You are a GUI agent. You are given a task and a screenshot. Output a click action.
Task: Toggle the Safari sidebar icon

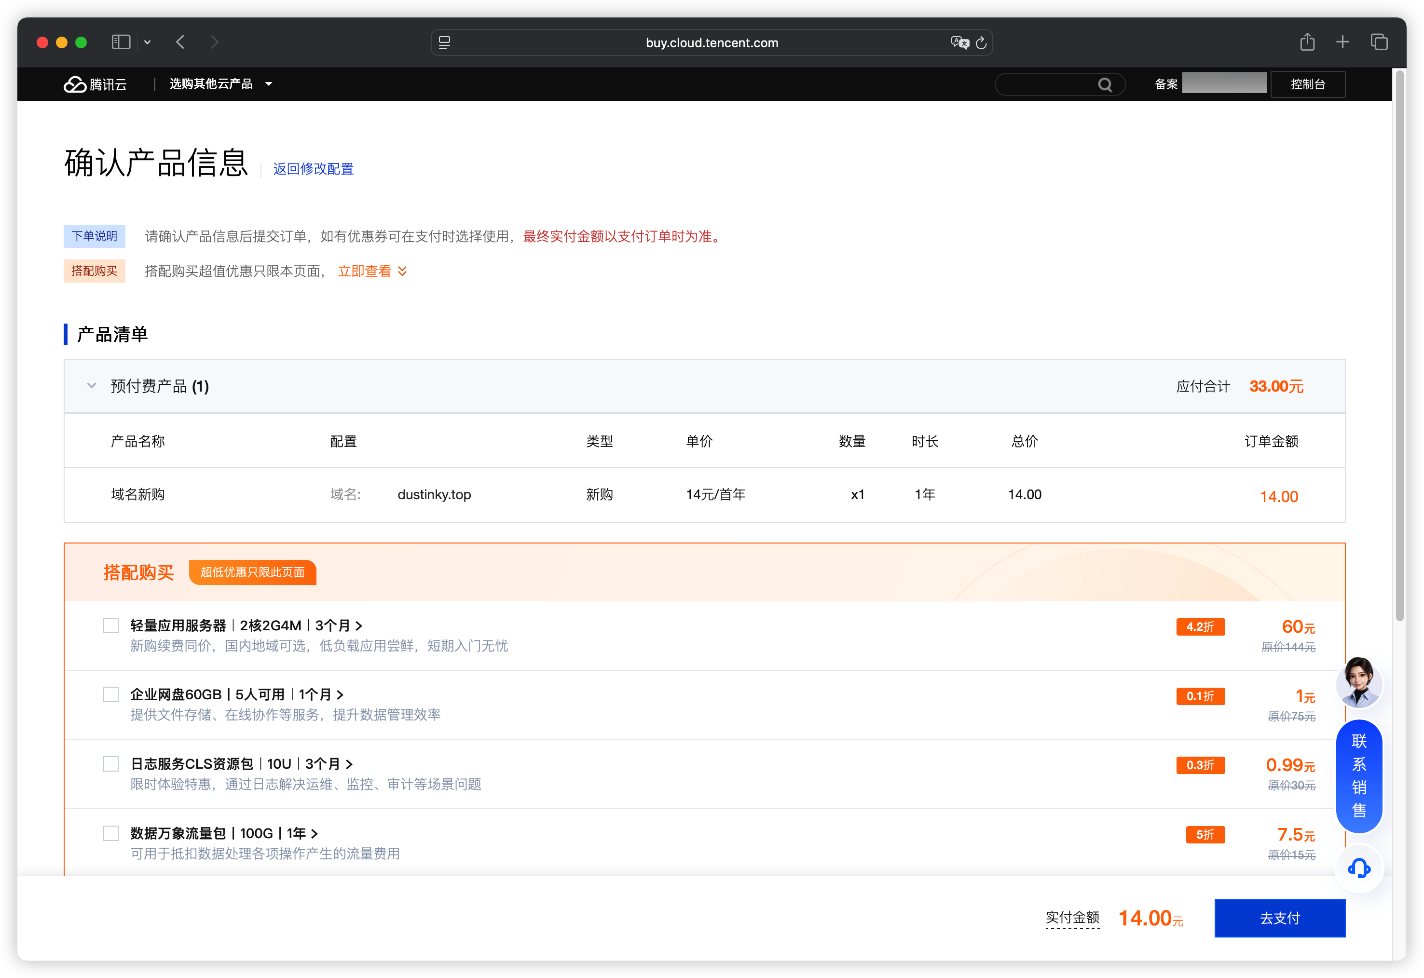(x=122, y=42)
